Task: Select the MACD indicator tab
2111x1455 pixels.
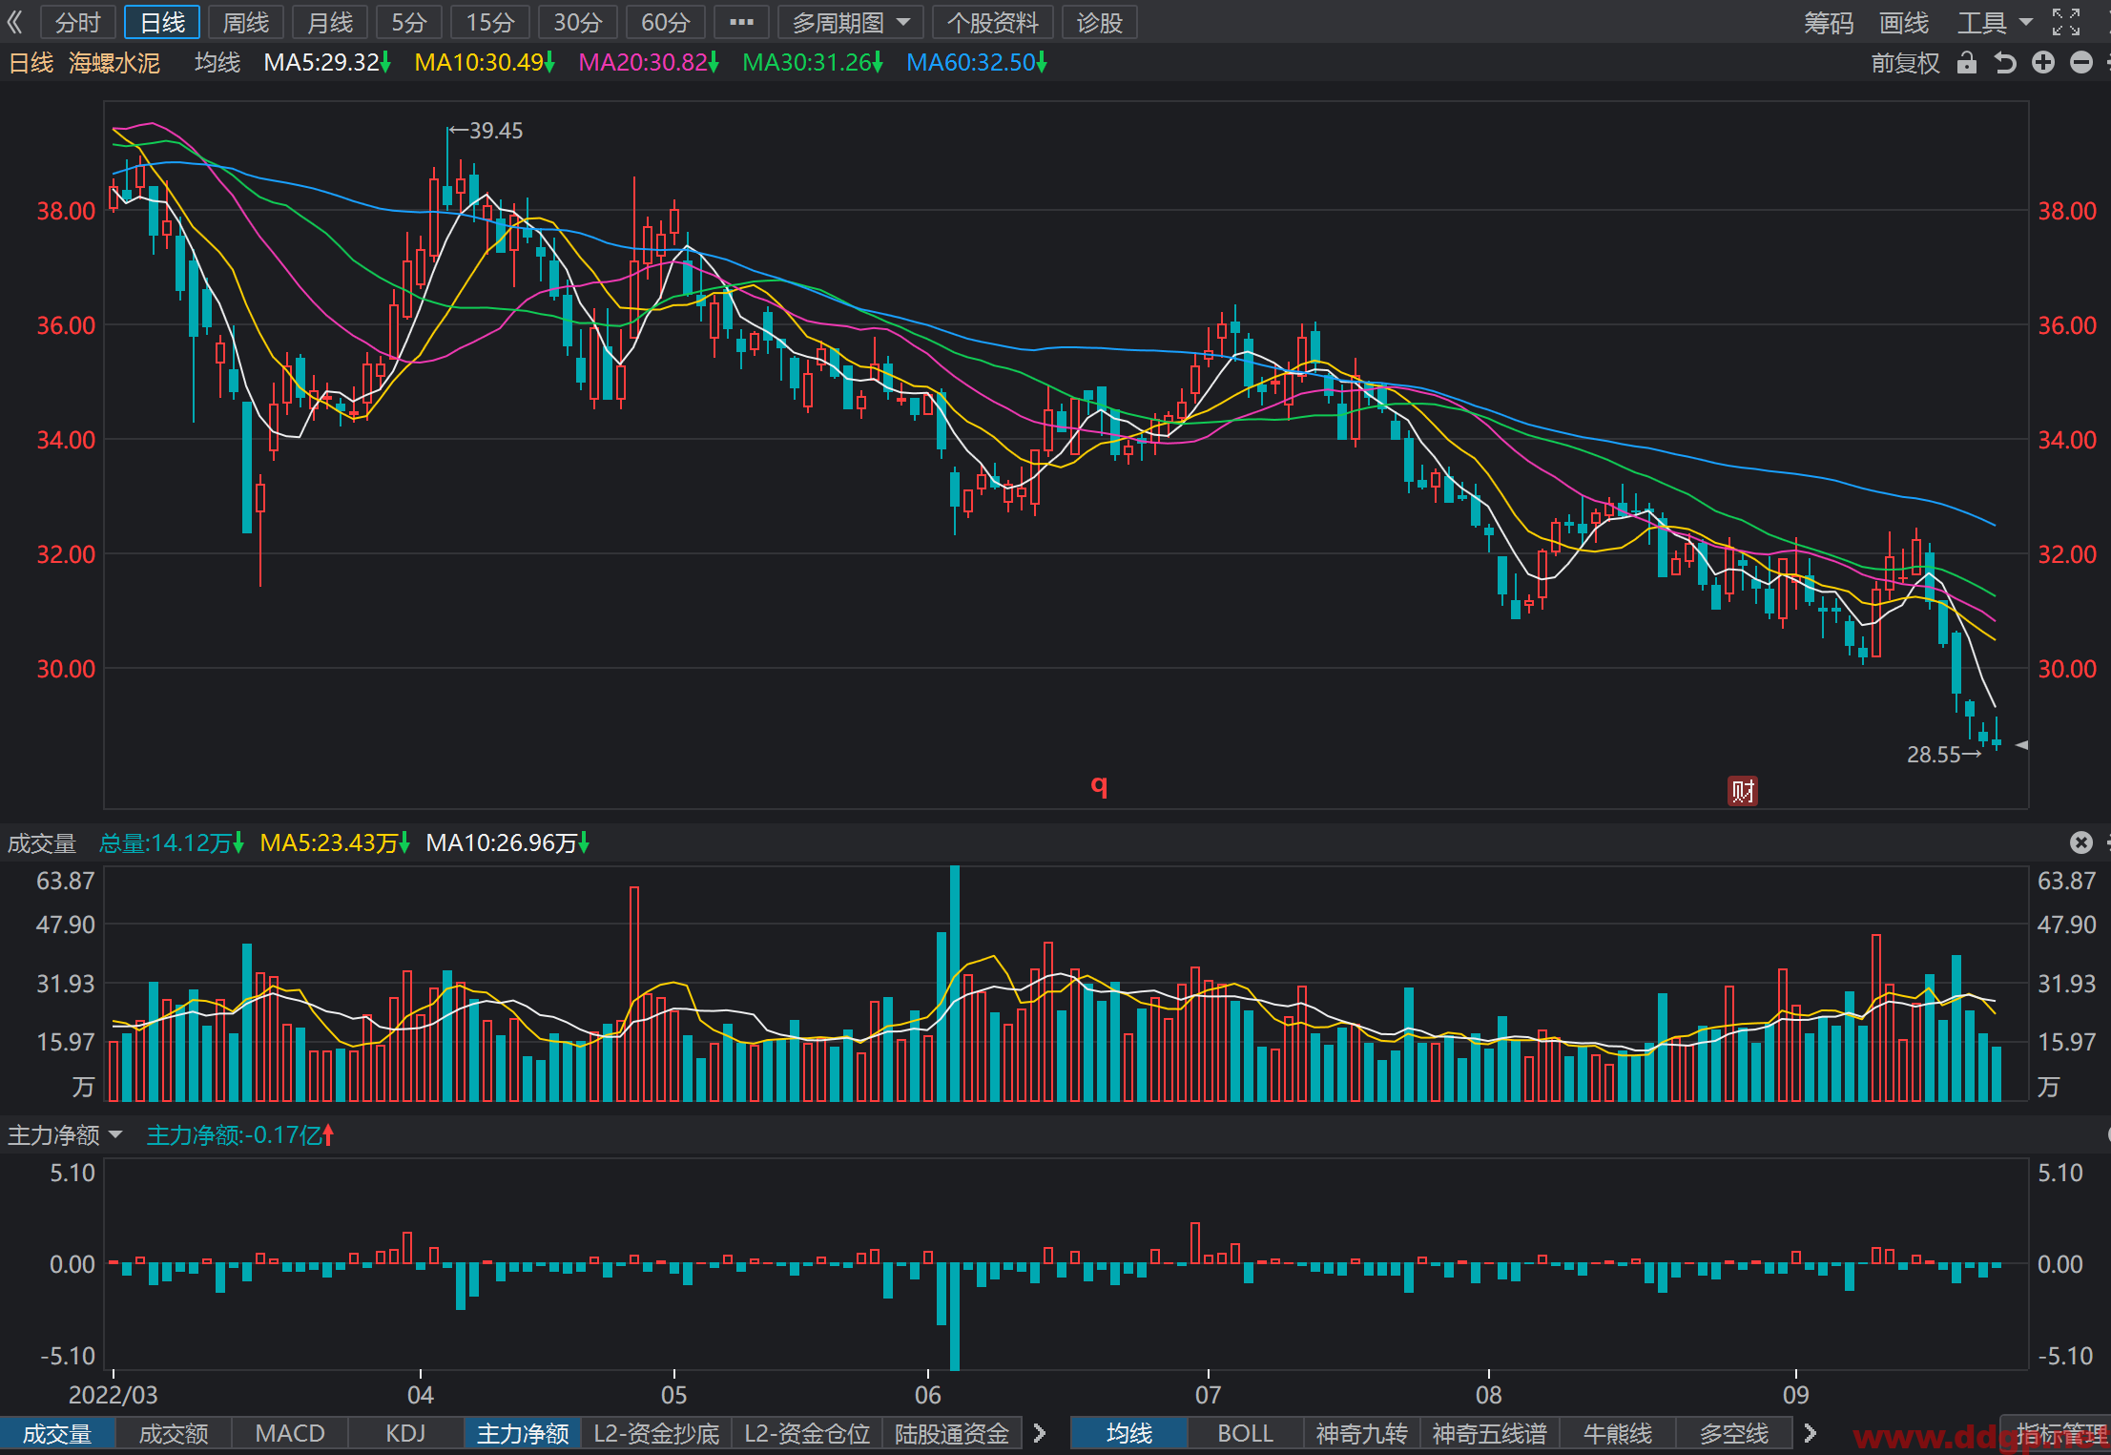Action: (290, 1433)
